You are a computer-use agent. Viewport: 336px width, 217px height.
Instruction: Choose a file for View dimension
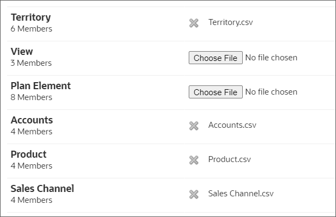(x=215, y=58)
